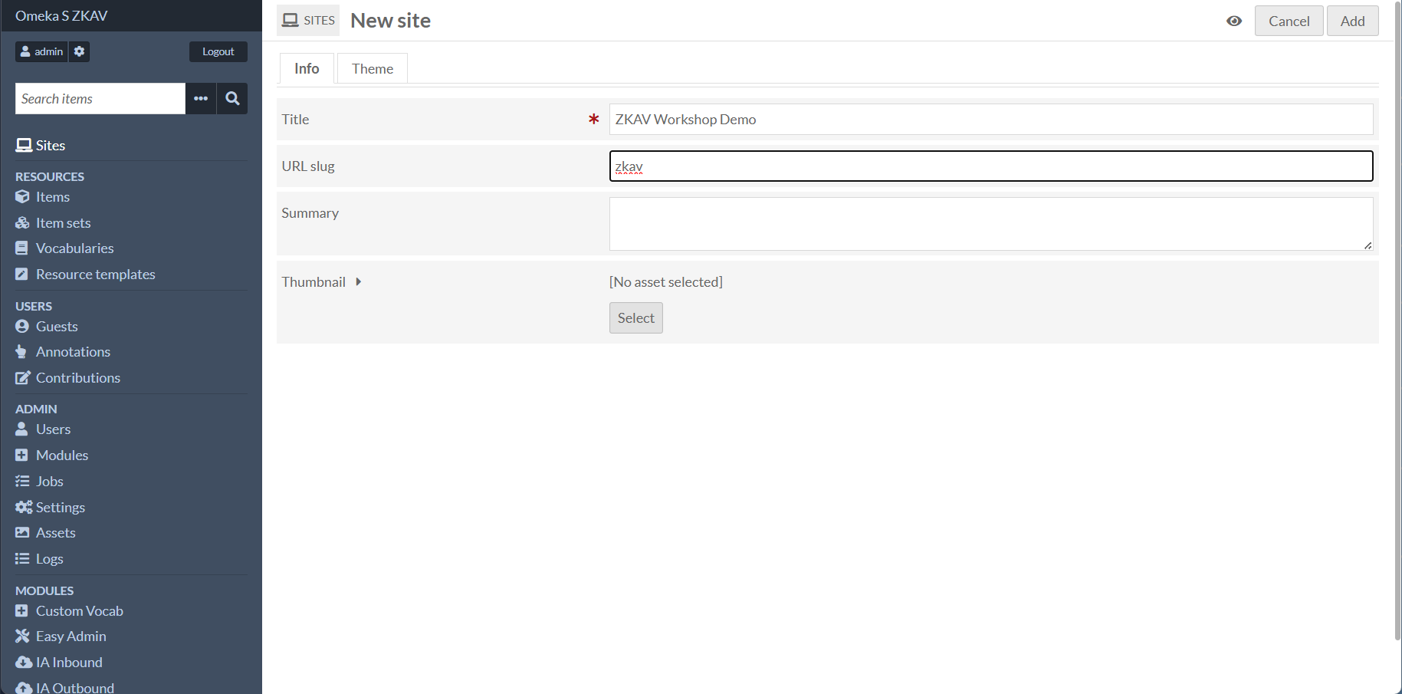The width and height of the screenshot is (1402, 694).
Task: Click the Search items field
Action: click(100, 99)
